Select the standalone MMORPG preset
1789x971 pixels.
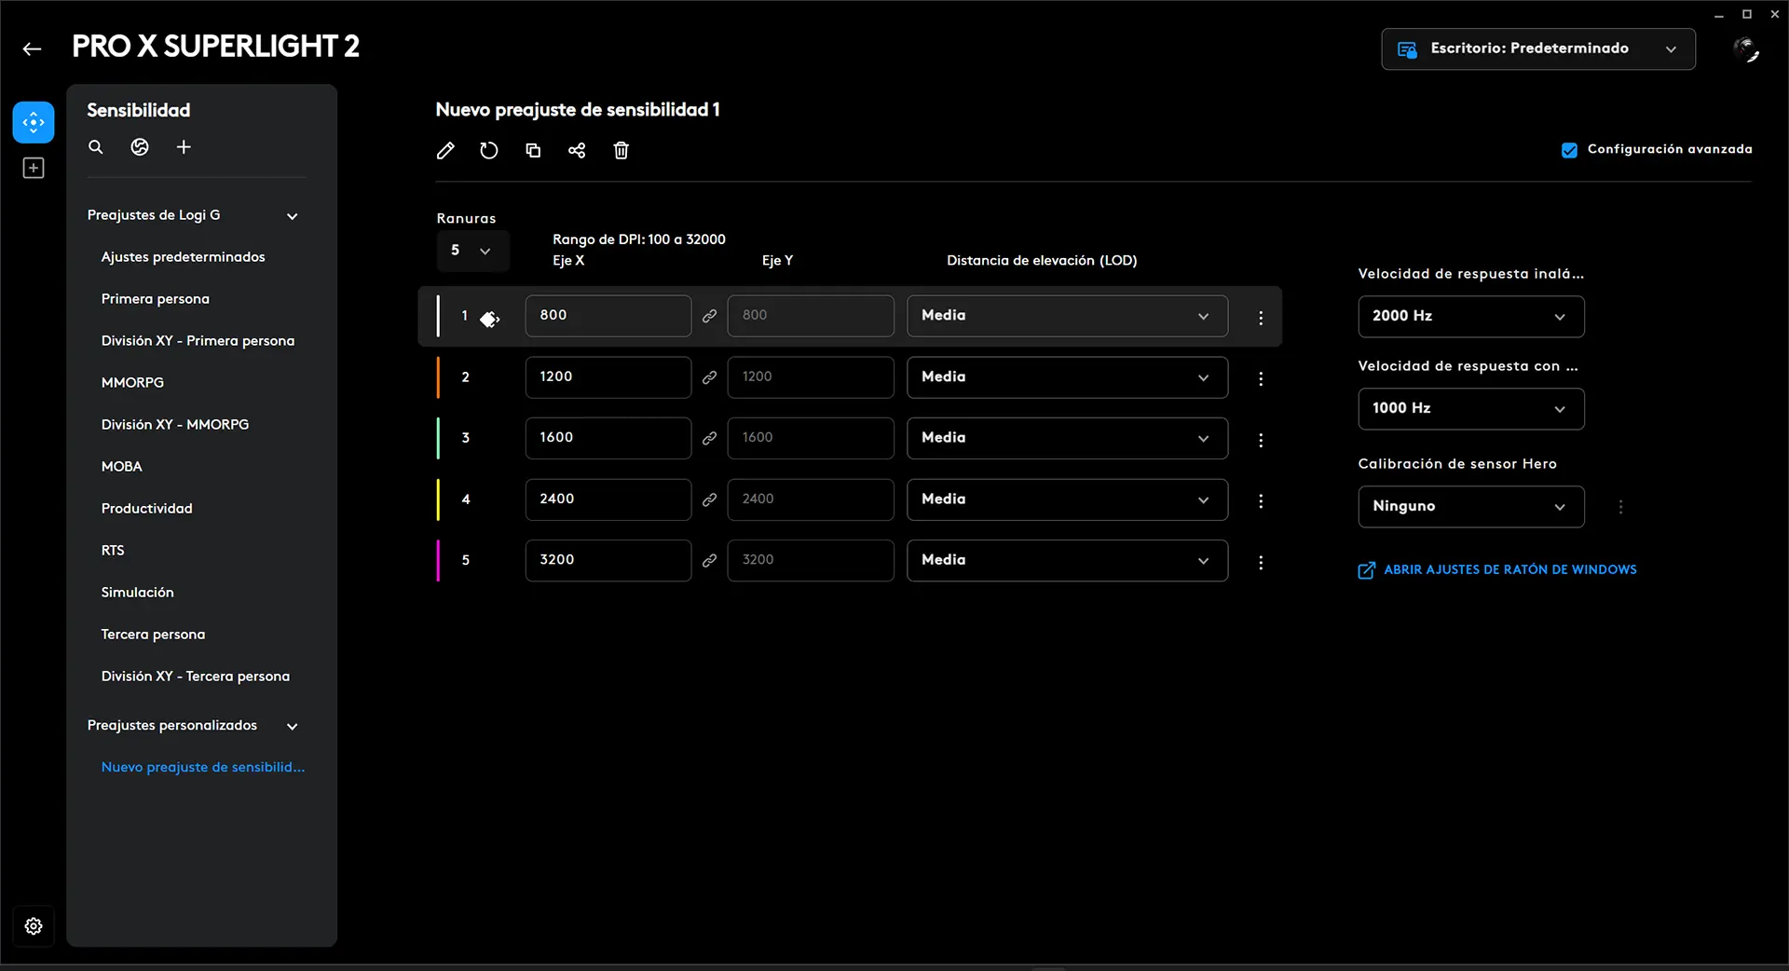click(x=132, y=383)
